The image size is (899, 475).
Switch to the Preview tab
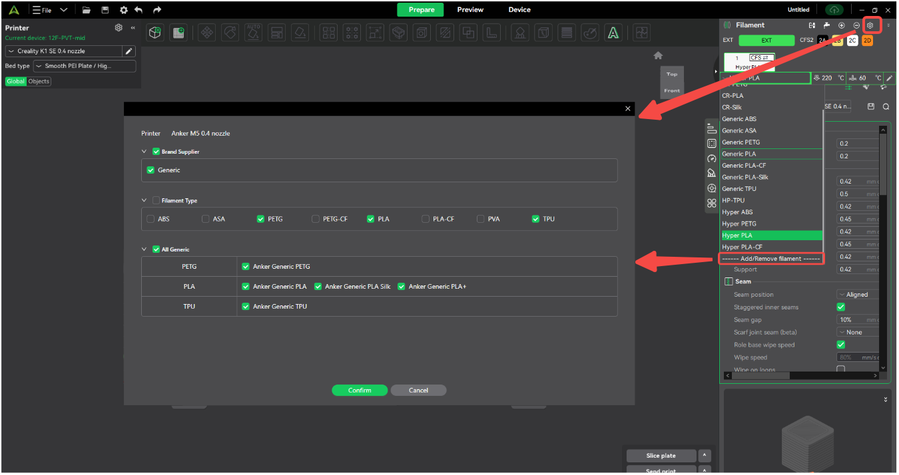470,10
